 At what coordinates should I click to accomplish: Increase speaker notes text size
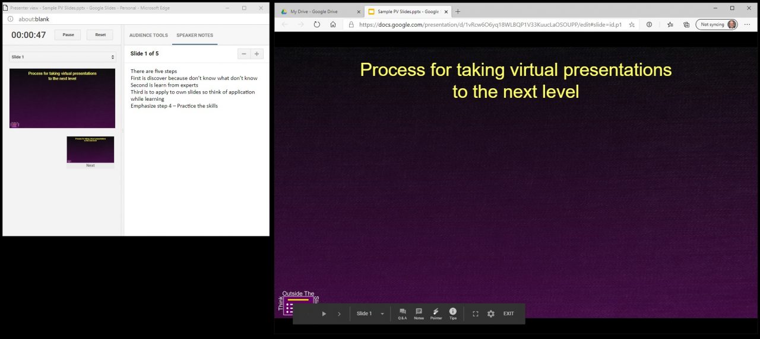point(256,54)
